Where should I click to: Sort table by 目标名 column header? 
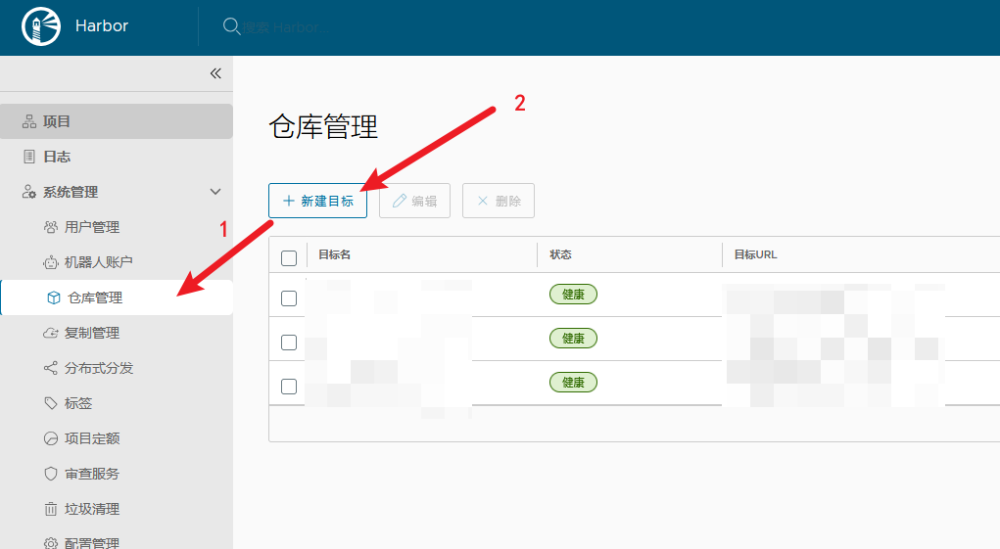coord(335,254)
